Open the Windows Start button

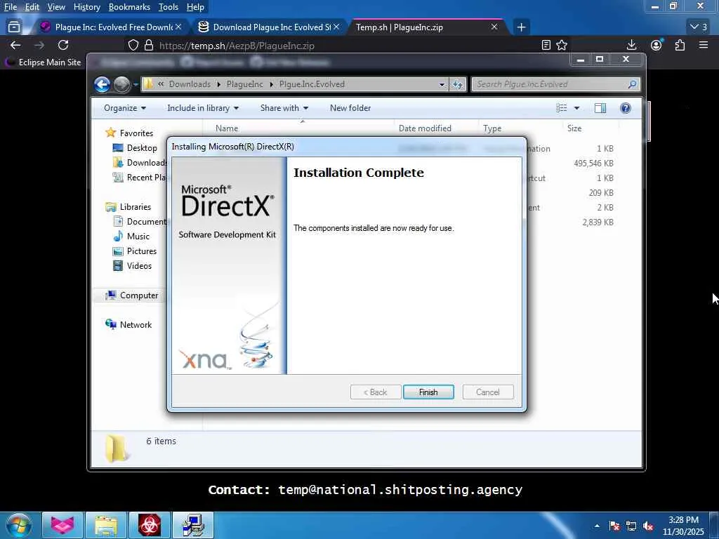tap(18, 525)
